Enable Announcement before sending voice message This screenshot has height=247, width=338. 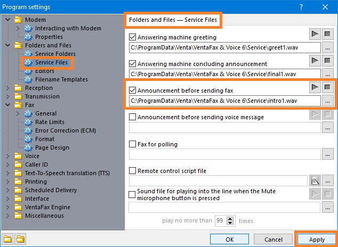pyautogui.click(x=132, y=117)
